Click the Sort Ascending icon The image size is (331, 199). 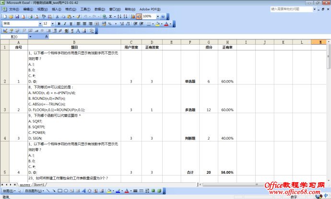click(x=118, y=16)
